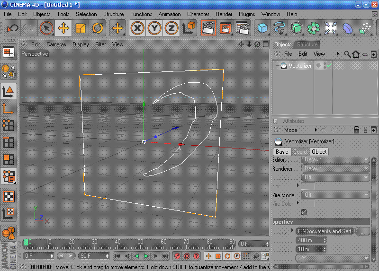This screenshot has height=271, width=379.
Task: Switch to the Structure tab
Action: pos(307,44)
